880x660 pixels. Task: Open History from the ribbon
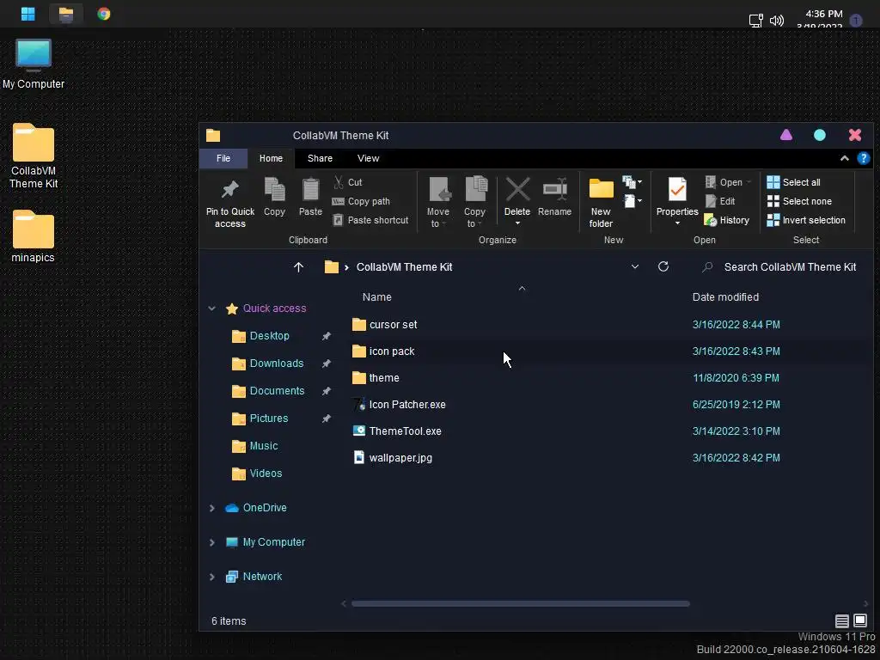727,221
